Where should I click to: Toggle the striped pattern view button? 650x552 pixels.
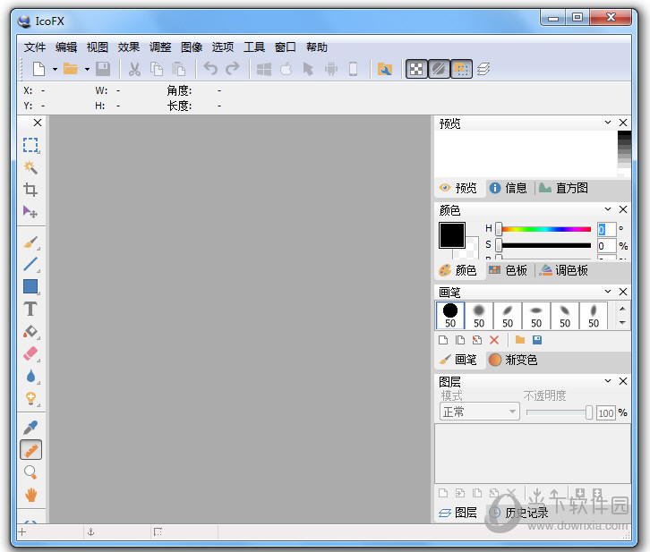pyautogui.click(x=439, y=69)
